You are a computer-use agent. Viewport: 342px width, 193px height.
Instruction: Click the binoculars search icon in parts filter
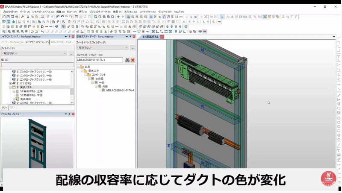click(127, 60)
